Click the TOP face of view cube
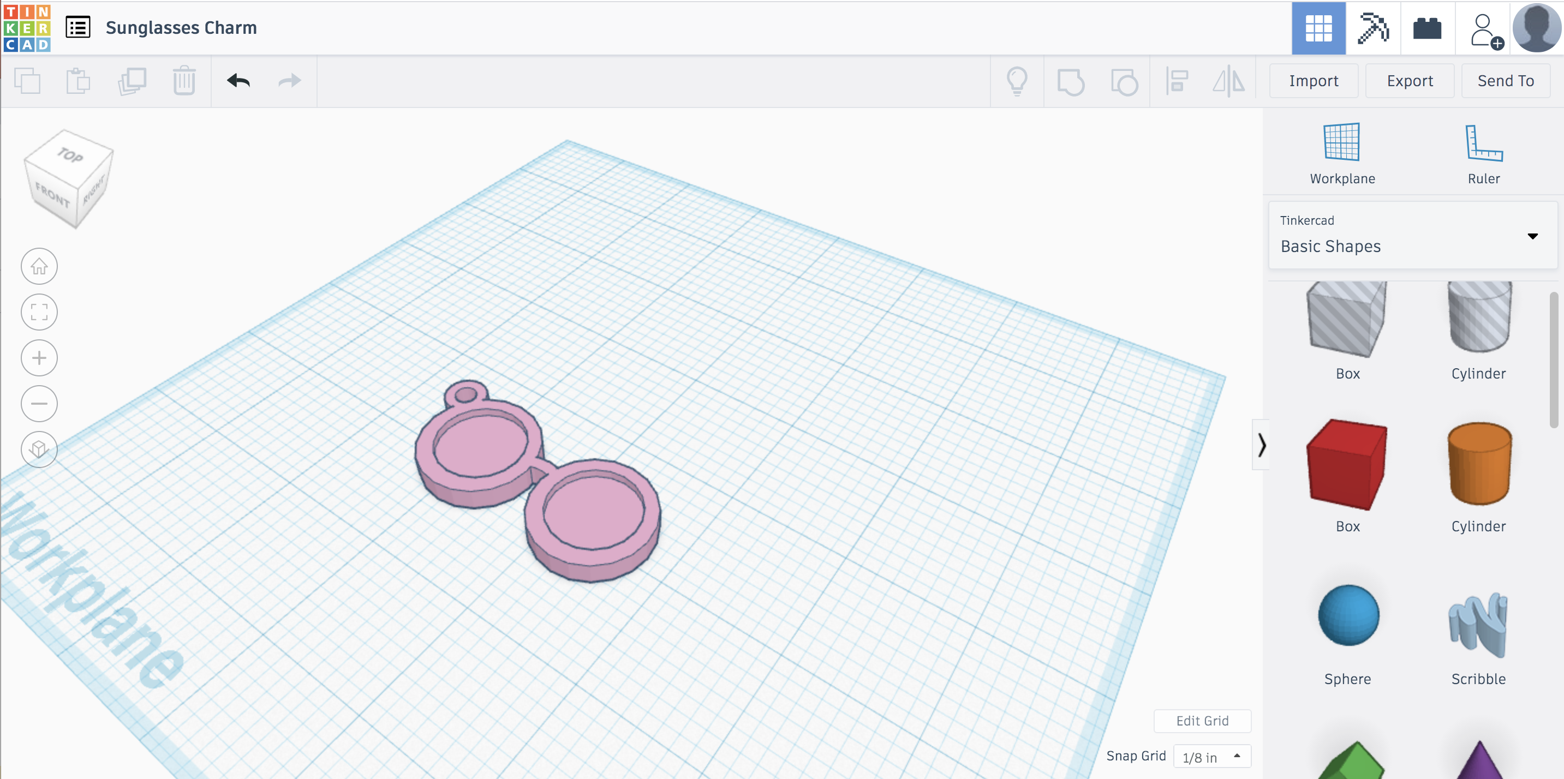The image size is (1564, 779). pos(70,155)
